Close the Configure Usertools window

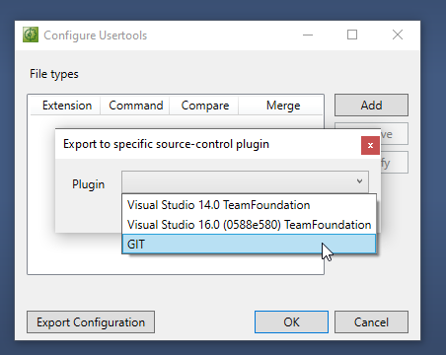(398, 35)
